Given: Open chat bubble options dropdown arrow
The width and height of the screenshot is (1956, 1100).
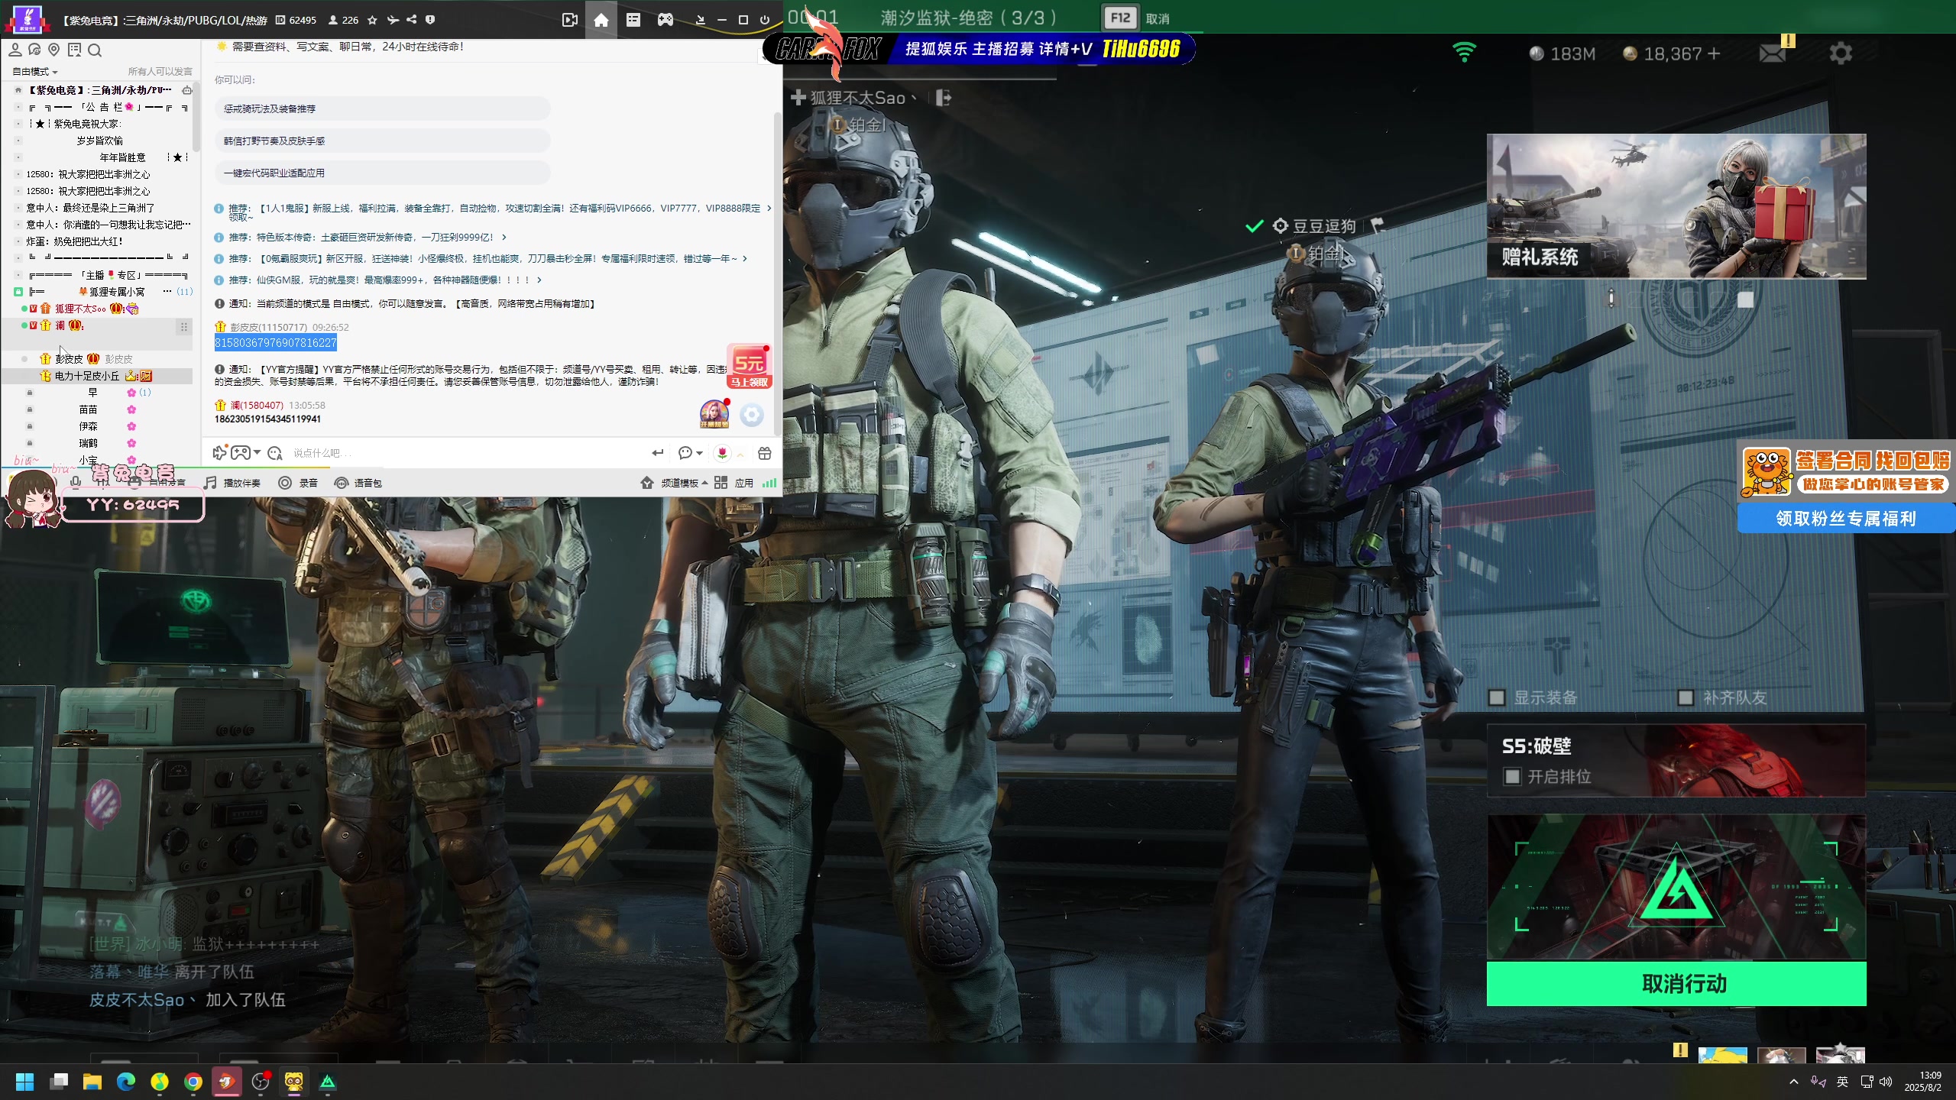Looking at the screenshot, I should [699, 453].
